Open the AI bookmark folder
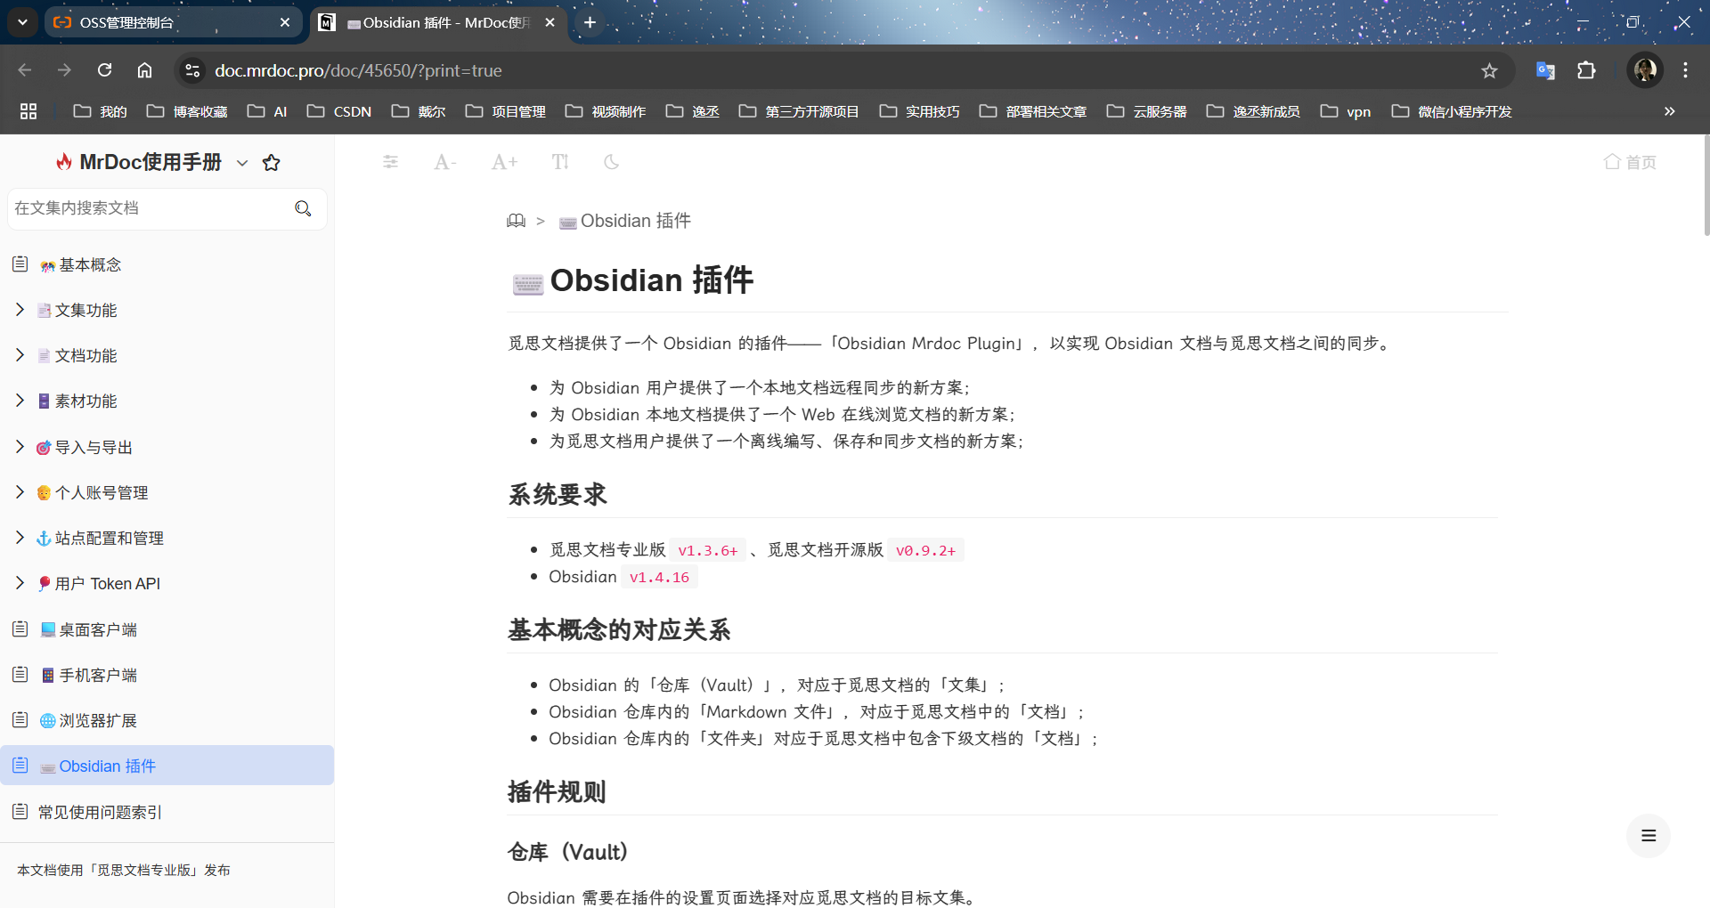This screenshot has height=908, width=1710. 268,111
